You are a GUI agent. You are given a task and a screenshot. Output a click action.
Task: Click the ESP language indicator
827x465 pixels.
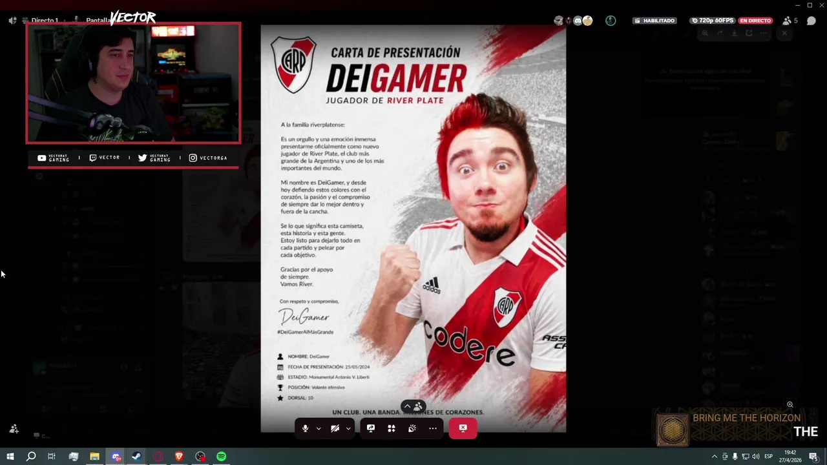click(769, 457)
